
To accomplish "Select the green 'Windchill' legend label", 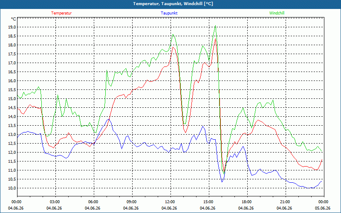I will (277, 13).
